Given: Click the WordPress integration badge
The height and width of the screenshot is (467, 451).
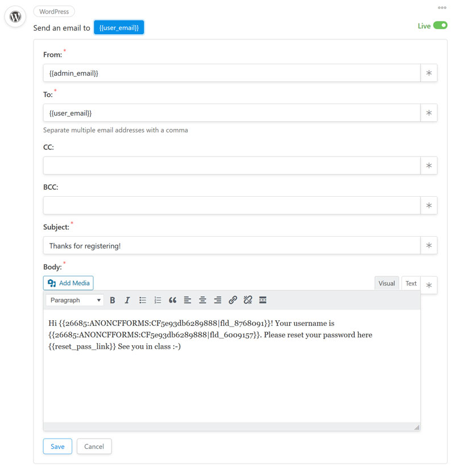Looking at the screenshot, I should click(x=54, y=11).
